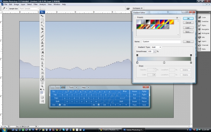Click Shift key on on-screen keyboard left side
The height and width of the screenshot is (132, 211).
click(57, 101)
